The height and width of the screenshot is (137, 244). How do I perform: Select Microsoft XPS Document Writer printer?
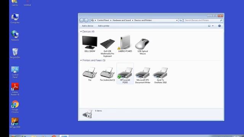(x=143, y=73)
